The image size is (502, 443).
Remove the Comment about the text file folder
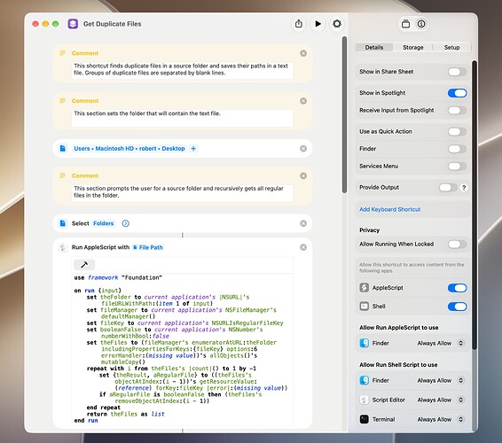click(x=303, y=101)
